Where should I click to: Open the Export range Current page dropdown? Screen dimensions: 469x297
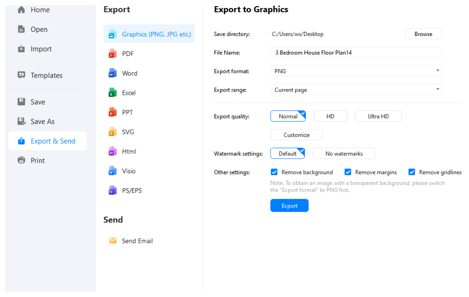[356, 90]
